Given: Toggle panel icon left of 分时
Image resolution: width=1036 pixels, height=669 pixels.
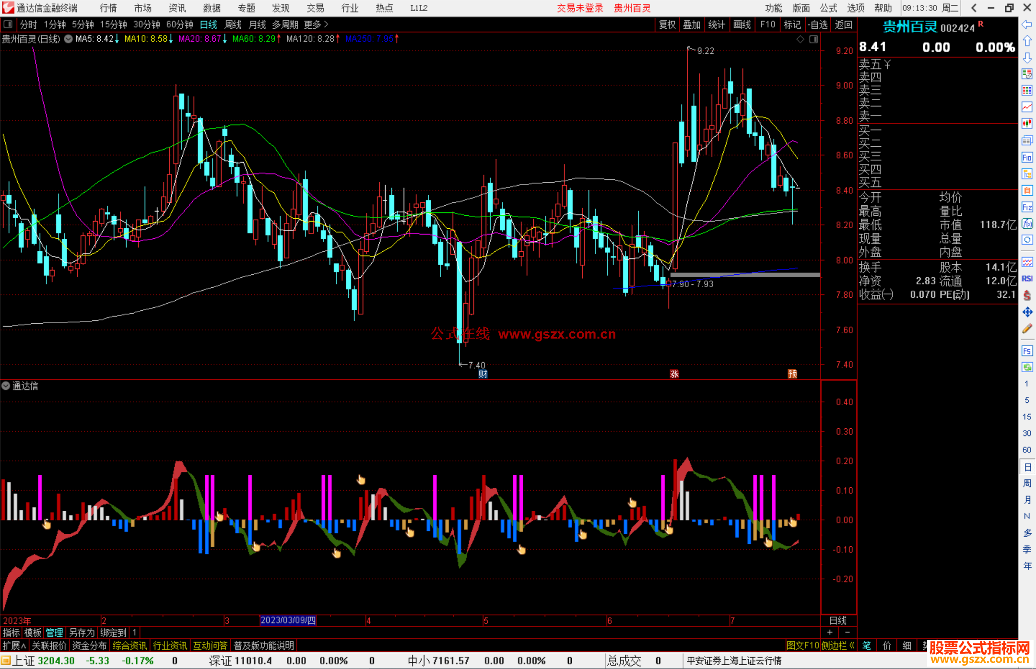Looking at the screenshot, I should point(8,24).
